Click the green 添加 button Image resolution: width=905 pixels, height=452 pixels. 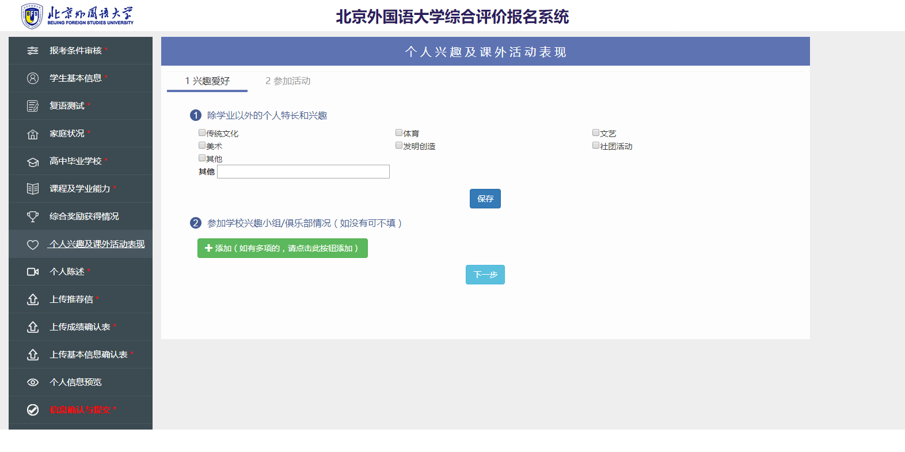pyautogui.click(x=283, y=248)
